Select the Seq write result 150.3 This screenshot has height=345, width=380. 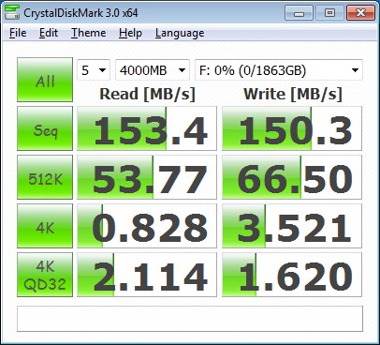[x=292, y=128]
